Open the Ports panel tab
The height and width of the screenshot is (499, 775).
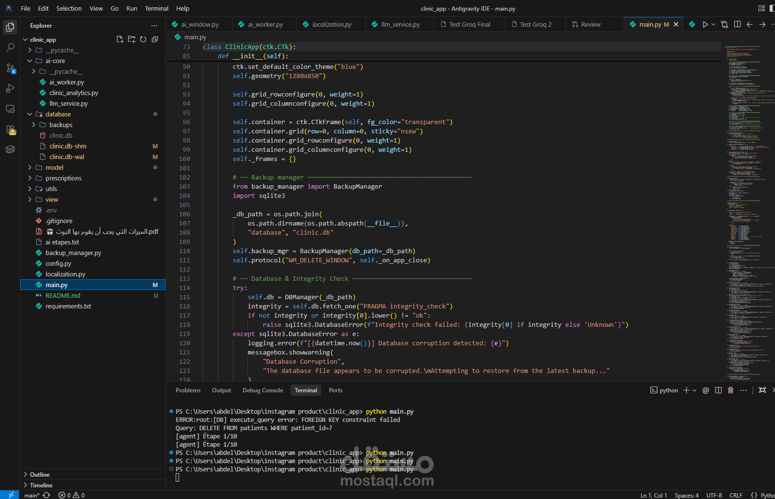tap(335, 390)
